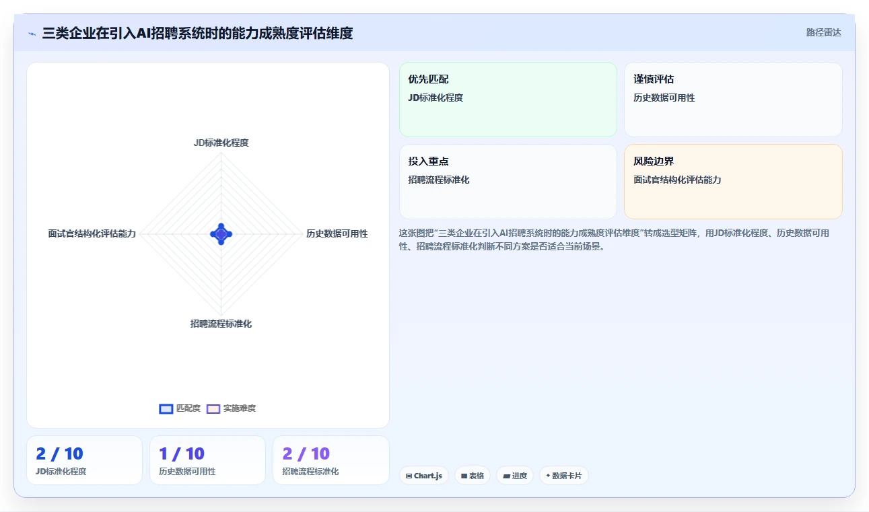869x512 pixels.
Task: Click the 1 / 10 历史数据可用性 stat card
Action: 207,460
